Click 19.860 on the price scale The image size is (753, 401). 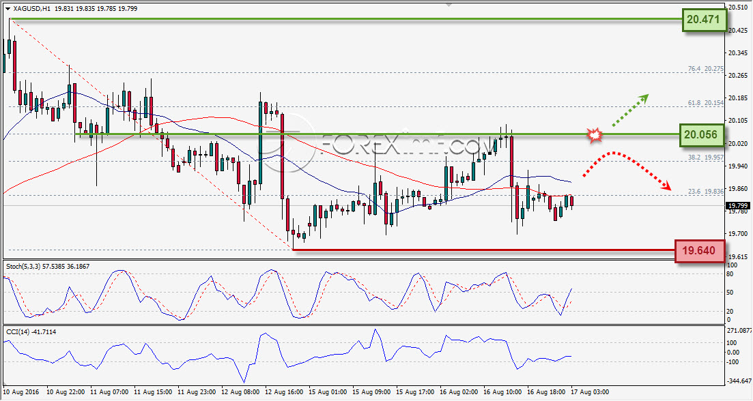coord(738,188)
